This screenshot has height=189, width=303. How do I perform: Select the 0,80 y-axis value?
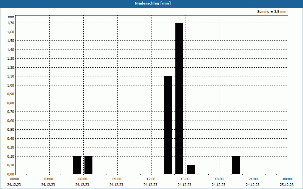tap(11, 103)
